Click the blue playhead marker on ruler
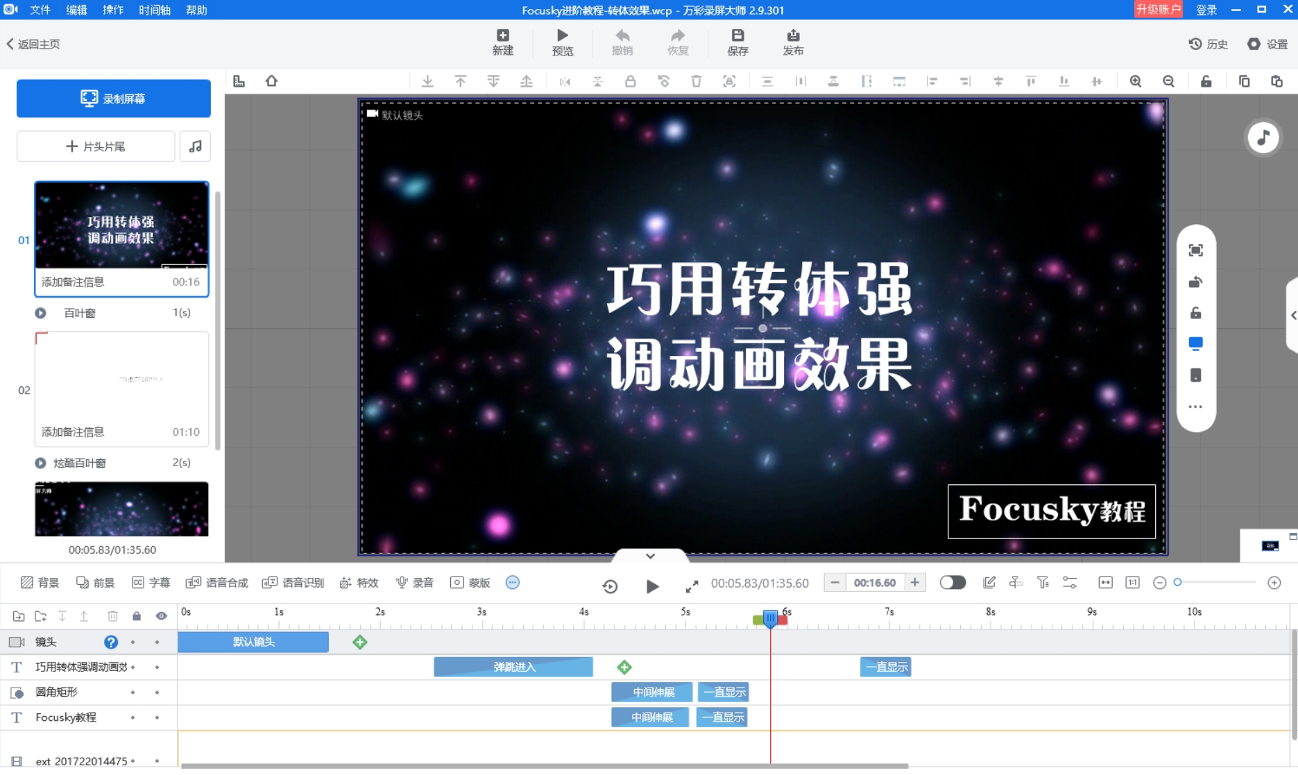 [x=770, y=618]
